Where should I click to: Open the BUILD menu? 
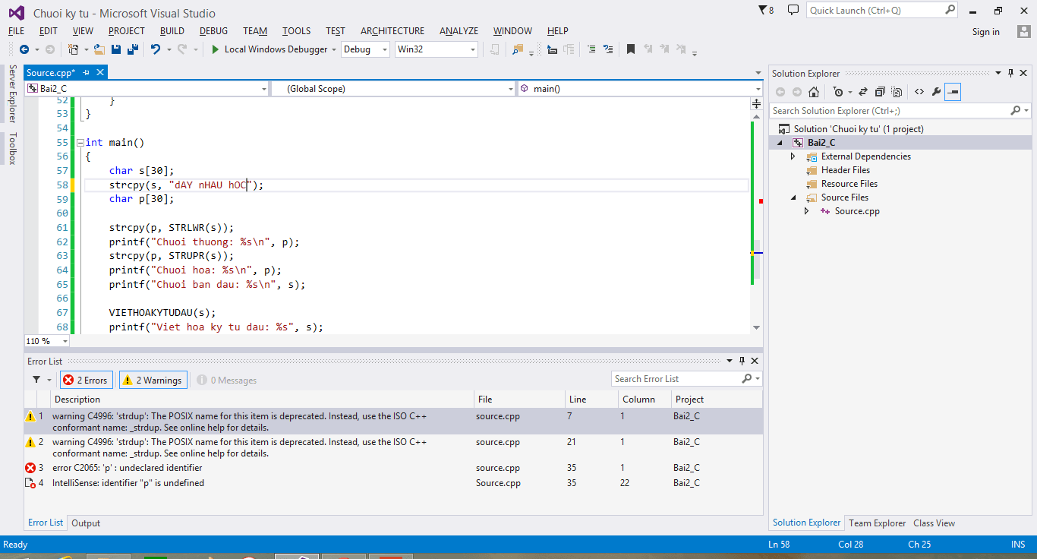coord(172,31)
